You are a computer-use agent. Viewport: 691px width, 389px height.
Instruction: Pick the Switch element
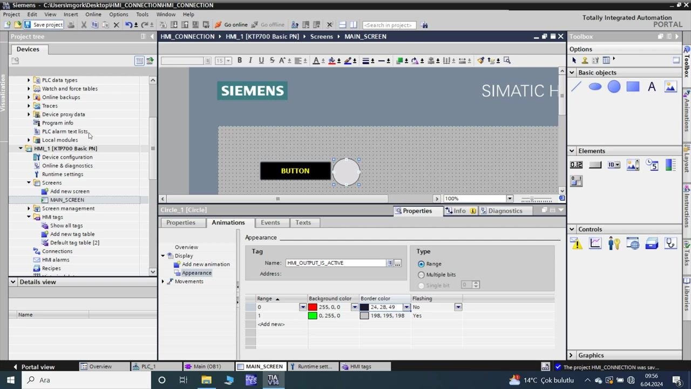coord(576,182)
